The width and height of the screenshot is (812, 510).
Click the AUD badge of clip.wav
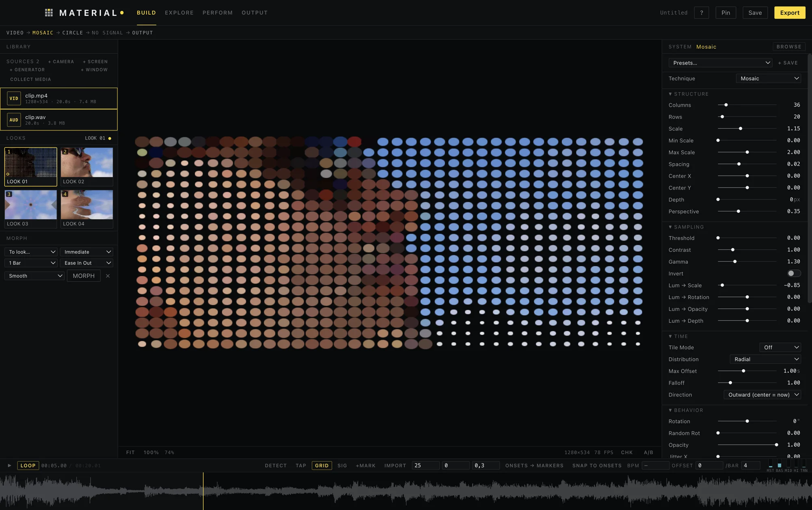(14, 120)
